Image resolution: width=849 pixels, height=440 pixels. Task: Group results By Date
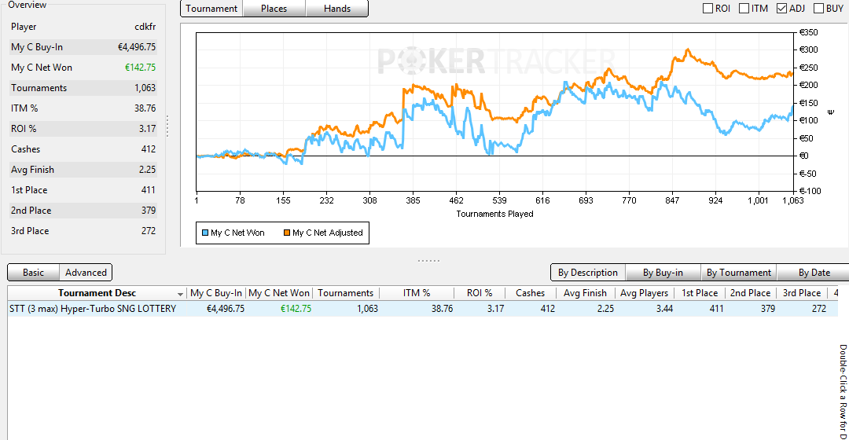click(x=814, y=273)
